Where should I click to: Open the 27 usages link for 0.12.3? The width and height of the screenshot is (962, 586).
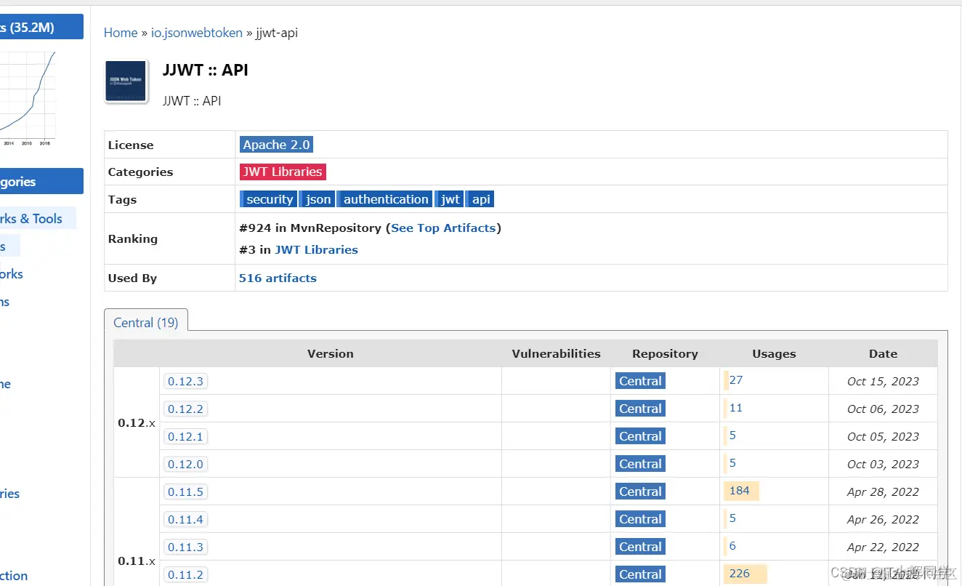736,380
